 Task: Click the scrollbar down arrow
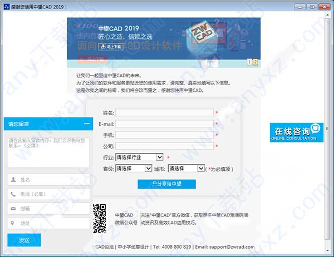tap(328, 251)
